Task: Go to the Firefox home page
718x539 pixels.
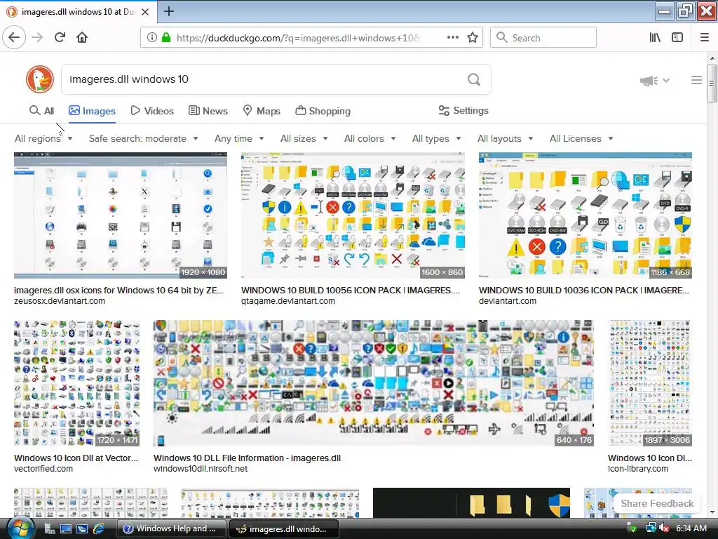Action: click(82, 38)
